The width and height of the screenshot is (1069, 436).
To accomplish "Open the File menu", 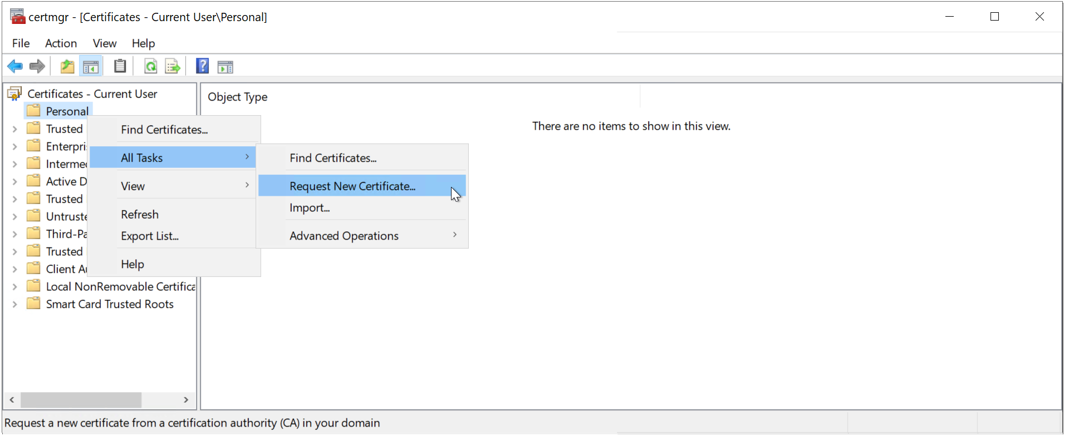I will point(21,43).
